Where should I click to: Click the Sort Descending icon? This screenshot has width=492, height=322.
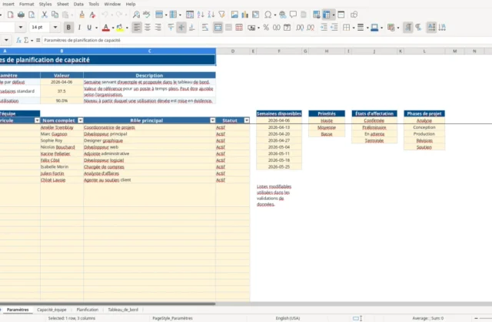pos(211,15)
